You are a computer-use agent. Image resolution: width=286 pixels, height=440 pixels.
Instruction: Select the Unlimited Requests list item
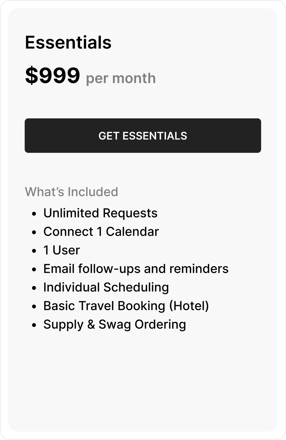[x=101, y=213]
